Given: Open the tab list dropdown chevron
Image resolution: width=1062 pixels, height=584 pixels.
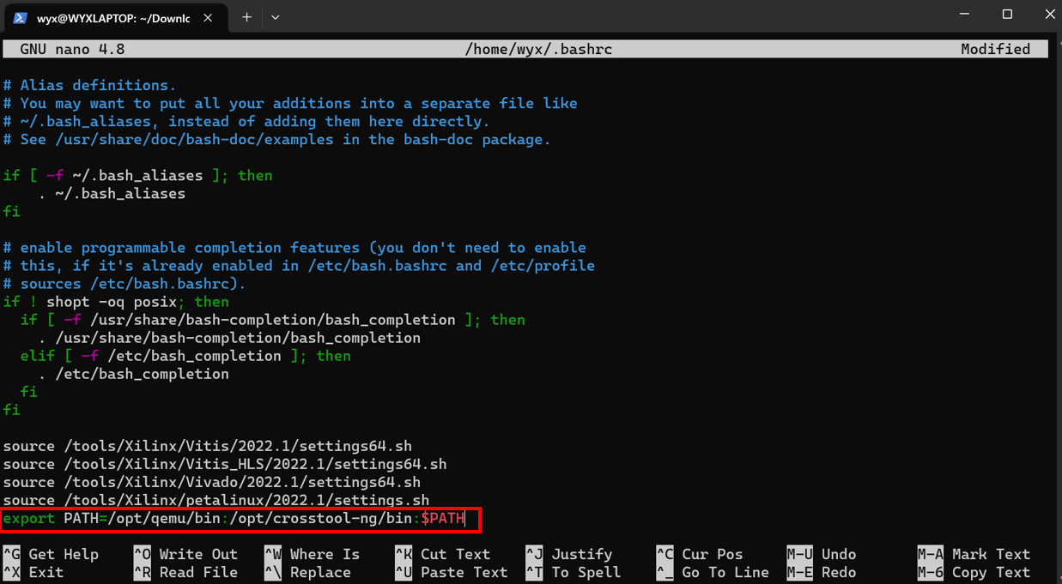Looking at the screenshot, I should tap(273, 17).
